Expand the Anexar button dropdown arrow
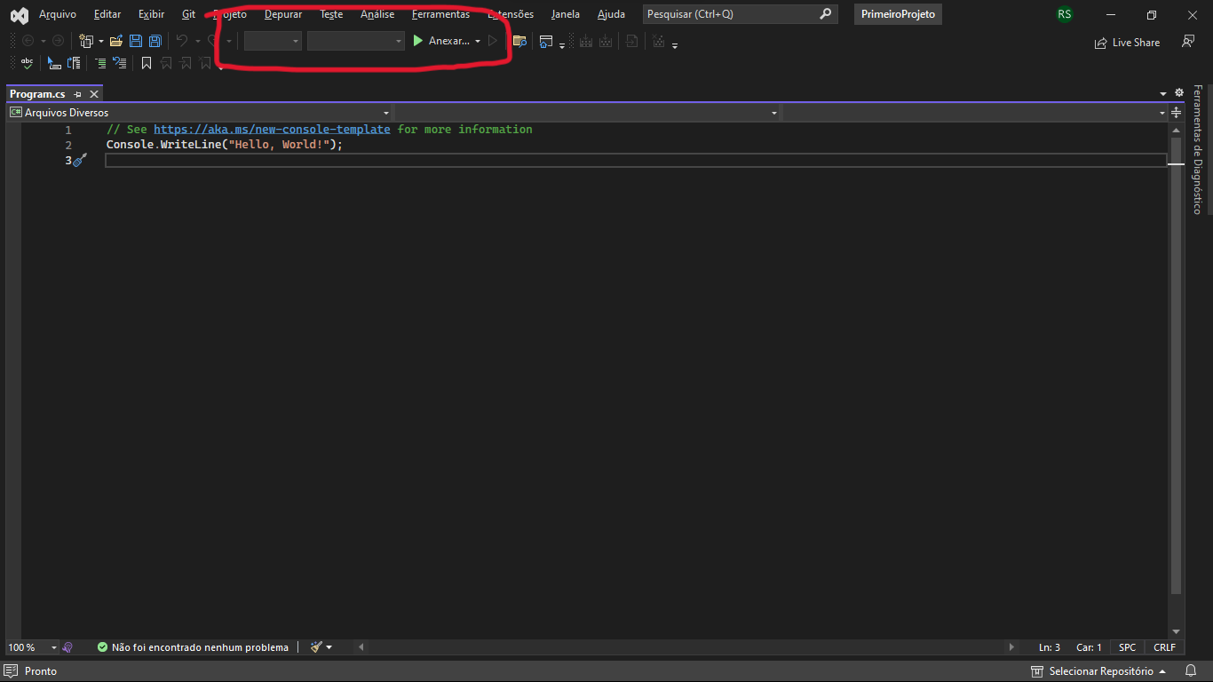The height and width of the screenshot is (682, 1213). [478, 42]
